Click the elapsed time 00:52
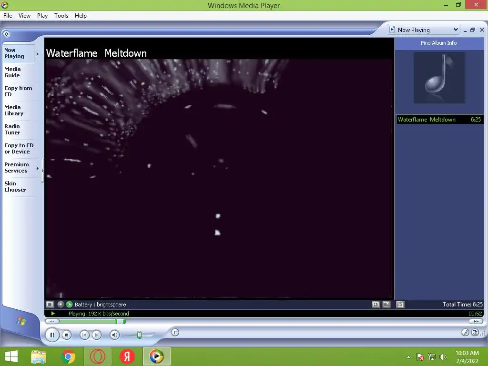This screenshot has height=366, width=488. 475,314
